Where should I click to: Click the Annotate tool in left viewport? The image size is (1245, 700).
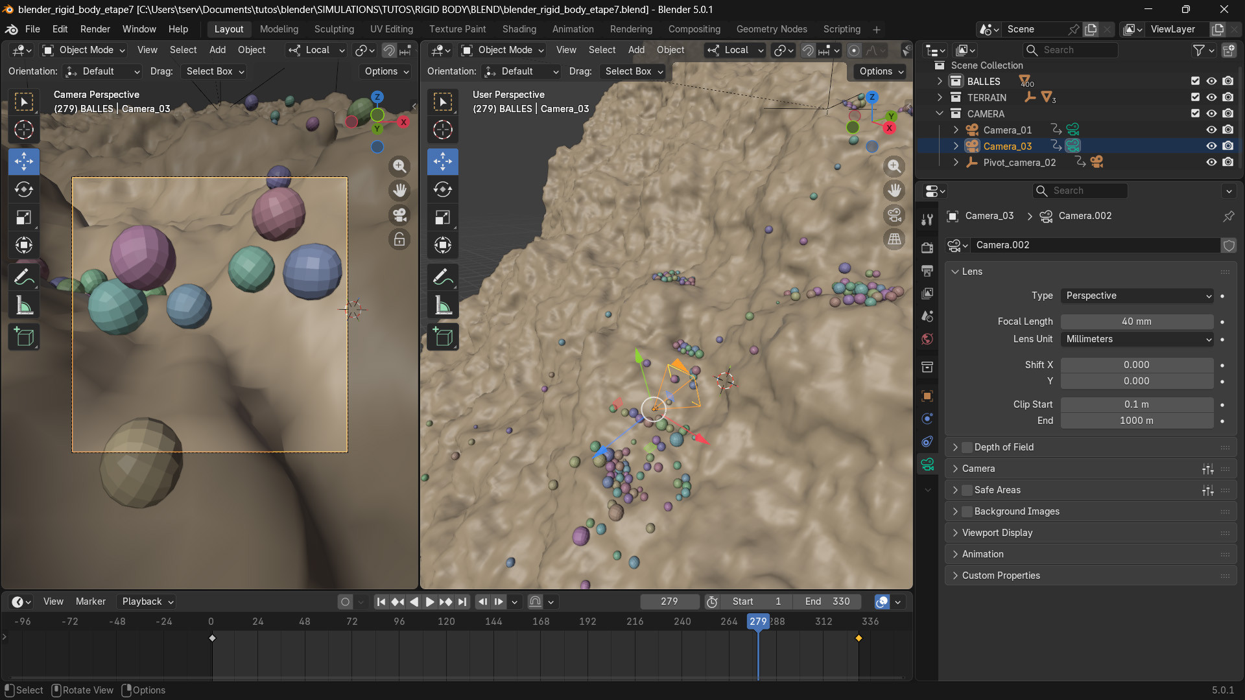click(x=24, y=277)
